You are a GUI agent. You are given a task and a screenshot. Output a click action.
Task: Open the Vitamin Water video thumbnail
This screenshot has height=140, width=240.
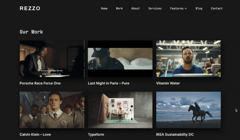pos(189,59)
